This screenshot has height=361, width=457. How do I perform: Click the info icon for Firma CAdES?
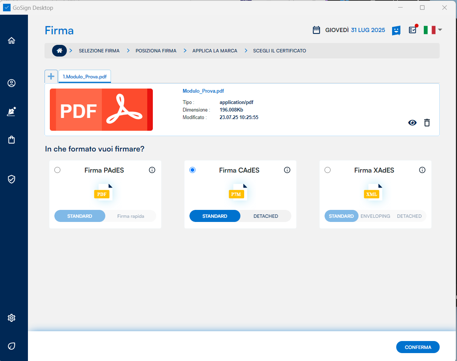pyautogui.click(x=287, y=170)
